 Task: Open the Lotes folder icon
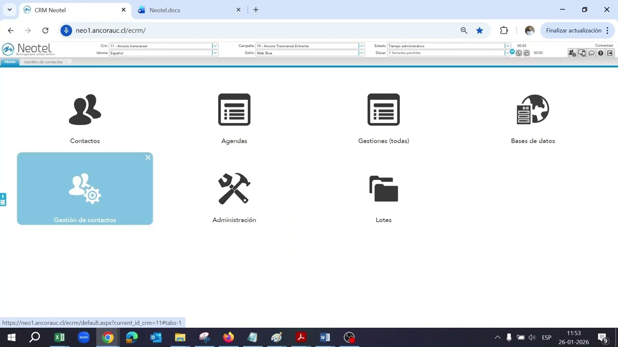[383, 188]
